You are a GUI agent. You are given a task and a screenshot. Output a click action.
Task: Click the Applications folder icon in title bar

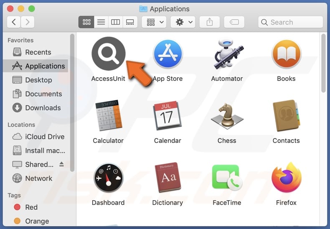pyautogui.click(x=143, y=9)
